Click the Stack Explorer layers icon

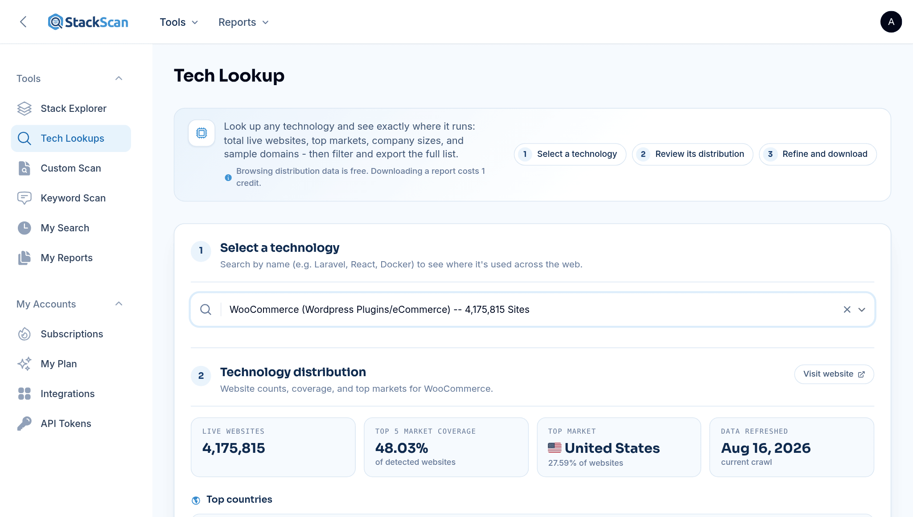pos(25,108)
